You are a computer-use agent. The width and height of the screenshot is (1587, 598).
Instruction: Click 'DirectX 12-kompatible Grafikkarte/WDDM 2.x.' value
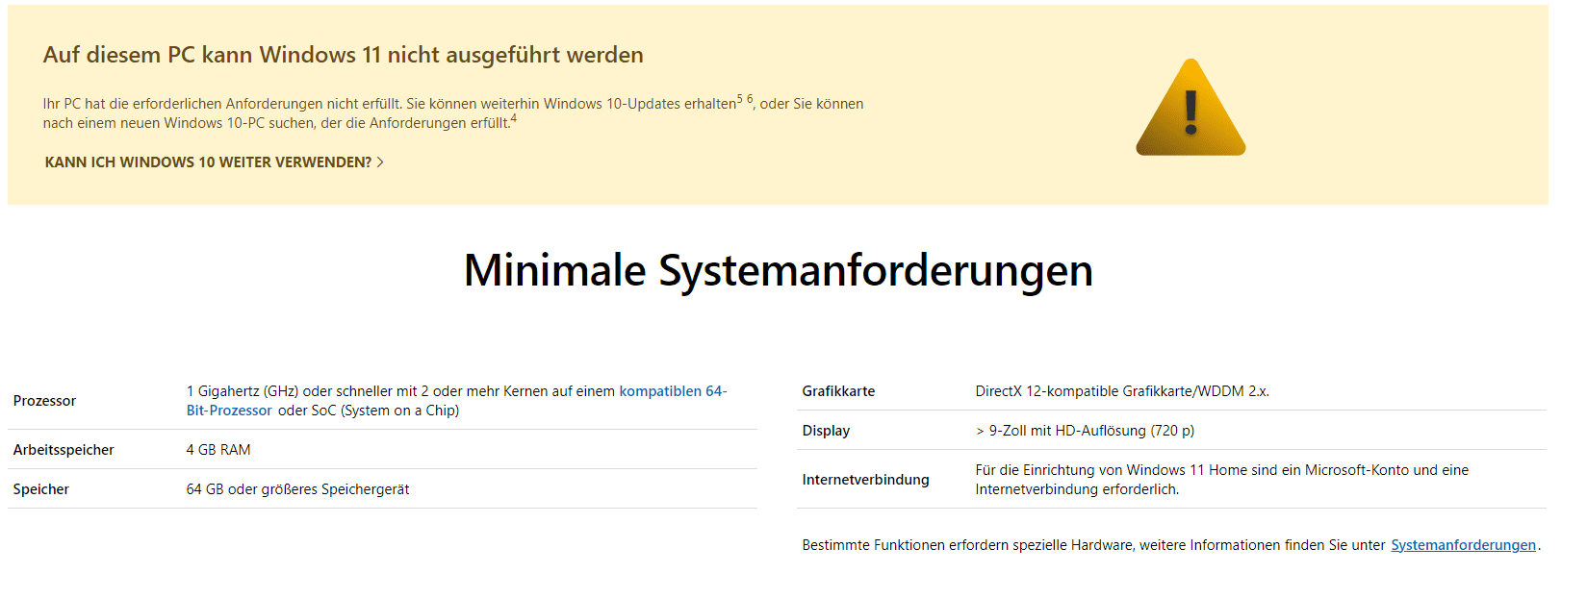coord(1122,391)
